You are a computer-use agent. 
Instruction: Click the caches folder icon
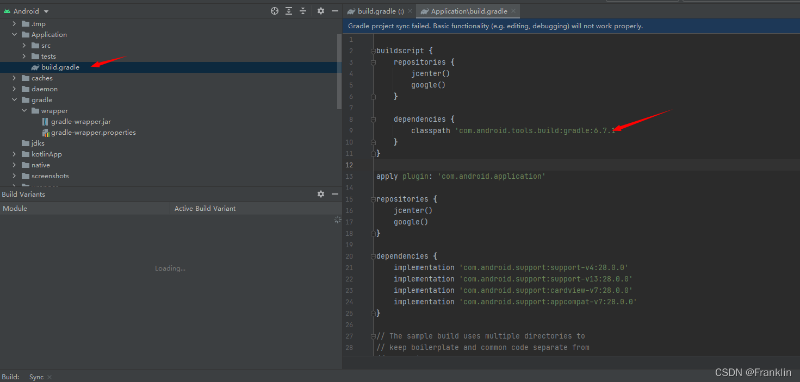[26, 78]
